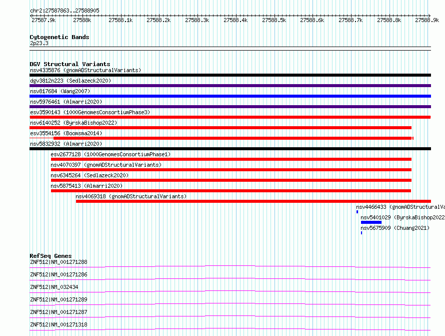445x336 pixels.
Task: Open the nsv5675909 (Chuang2021) label
Action: pyautogui.click(x=395, y=228)
